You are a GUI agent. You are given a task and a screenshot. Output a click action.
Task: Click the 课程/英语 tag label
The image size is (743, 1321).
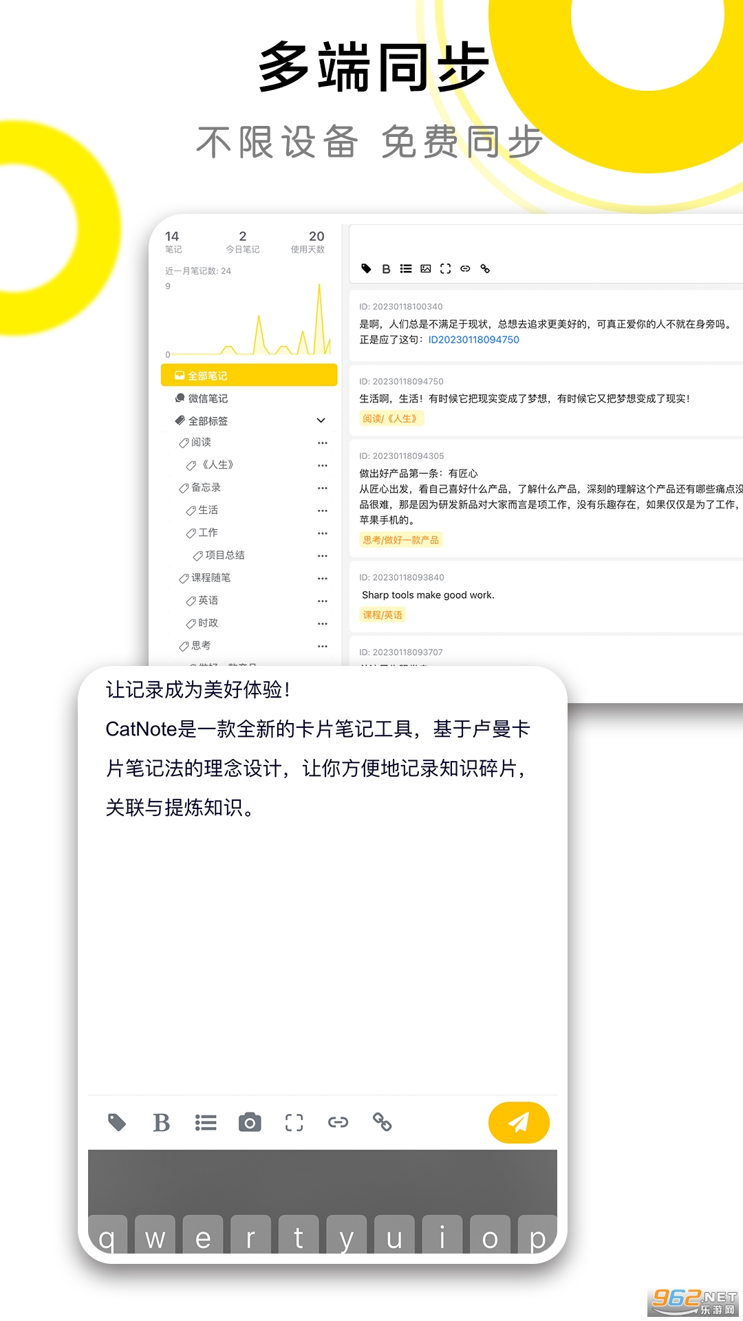(383, 615)
